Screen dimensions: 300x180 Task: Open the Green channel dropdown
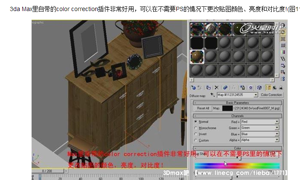(277, 128)
